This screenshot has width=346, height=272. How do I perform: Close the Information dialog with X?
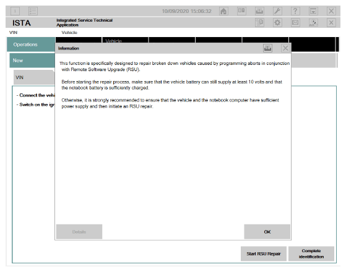coord(285,48)
